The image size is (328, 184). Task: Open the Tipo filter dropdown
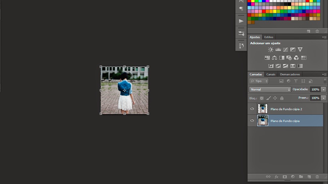click(x=259, y=81)
